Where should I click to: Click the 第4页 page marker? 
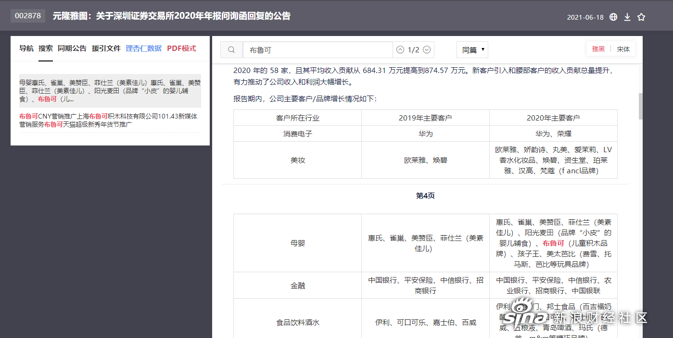tap(425, 196)
